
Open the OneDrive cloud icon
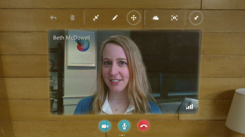[x=156, y=18]
